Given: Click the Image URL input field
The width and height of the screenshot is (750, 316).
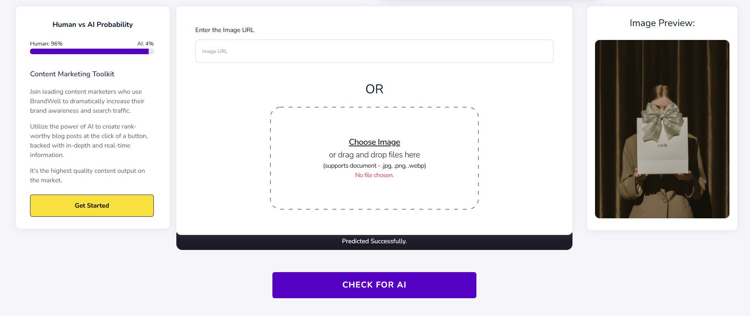Looking at the screenshot, I should point(374,51).
